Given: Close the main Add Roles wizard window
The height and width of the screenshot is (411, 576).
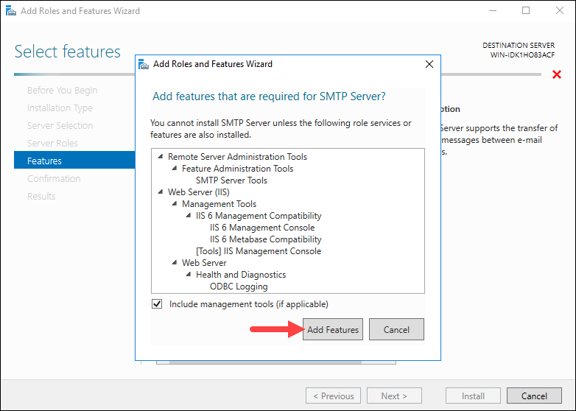Looking at the screenshot, I should [560, 10].
